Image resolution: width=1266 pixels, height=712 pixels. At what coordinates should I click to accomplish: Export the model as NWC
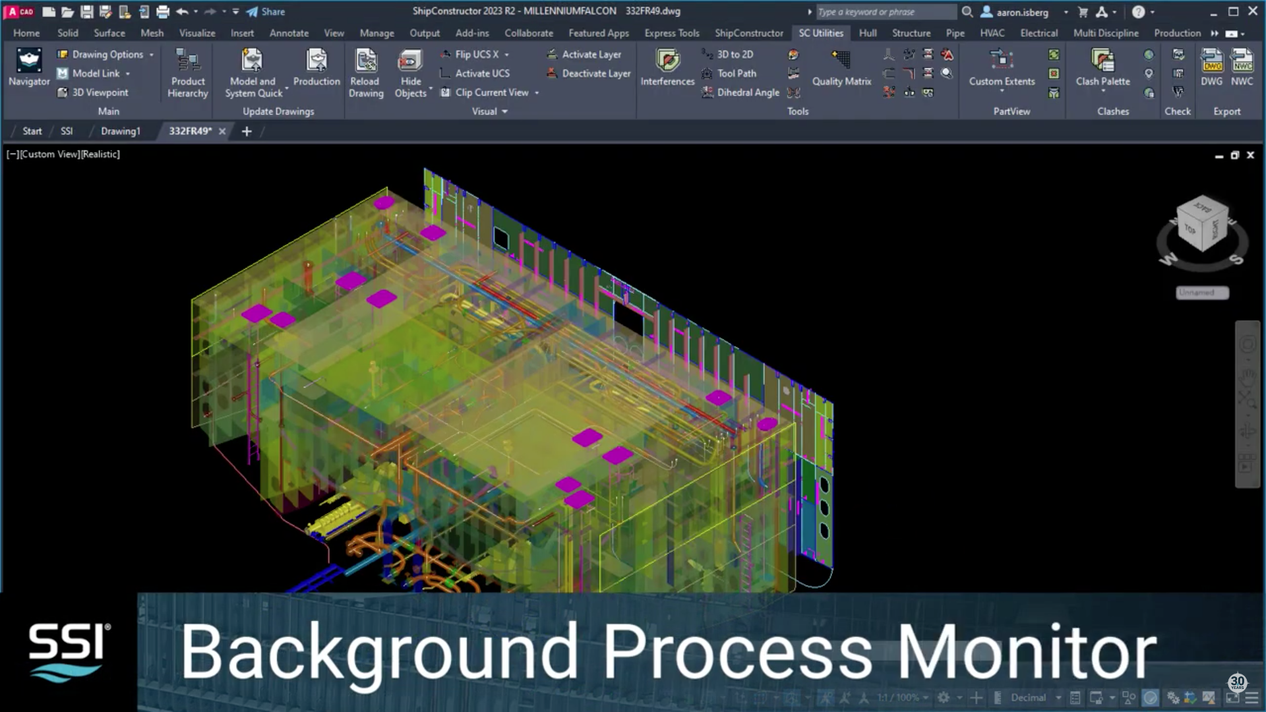[x=1242, y=66]
